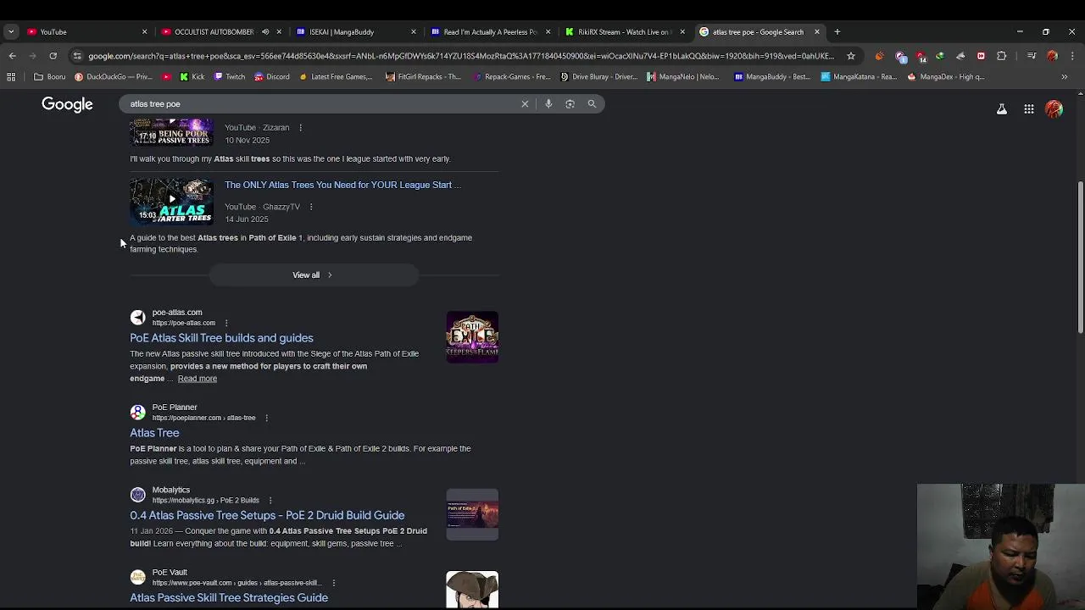
Task: Open the apps grid in bookmarks bar
Action: click(x=11, y=76)
